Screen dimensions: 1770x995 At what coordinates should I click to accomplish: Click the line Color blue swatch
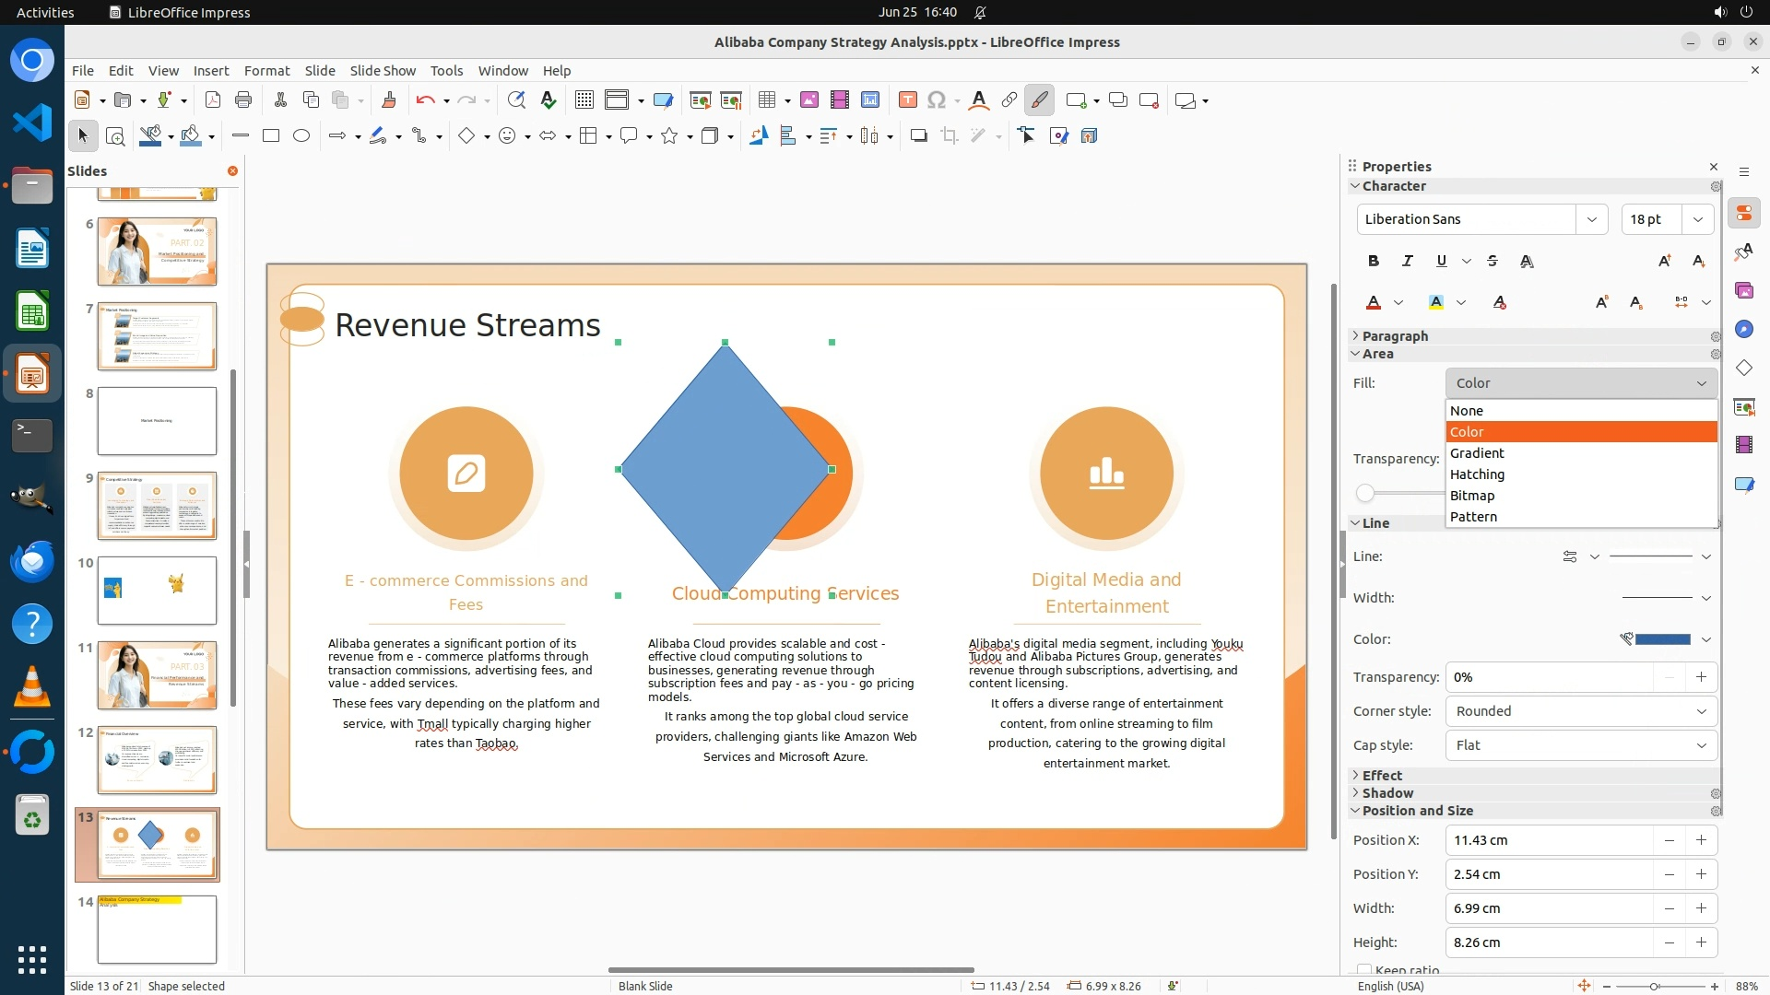click(1661, 638)
